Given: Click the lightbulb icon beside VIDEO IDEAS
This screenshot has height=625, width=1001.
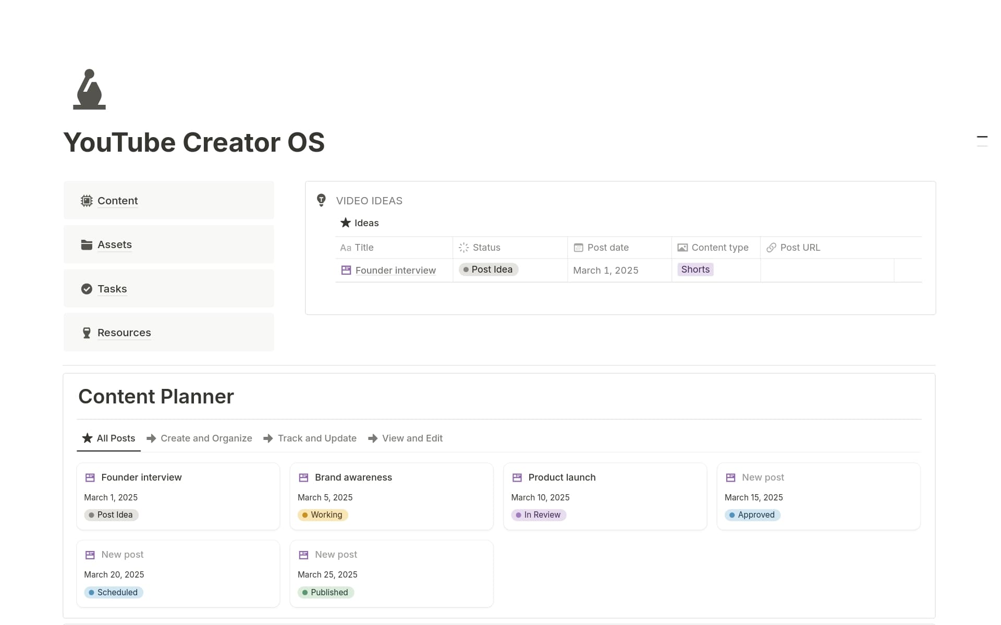Looking at the screenshot, I should pyautogui.click(x=321, y=200).
